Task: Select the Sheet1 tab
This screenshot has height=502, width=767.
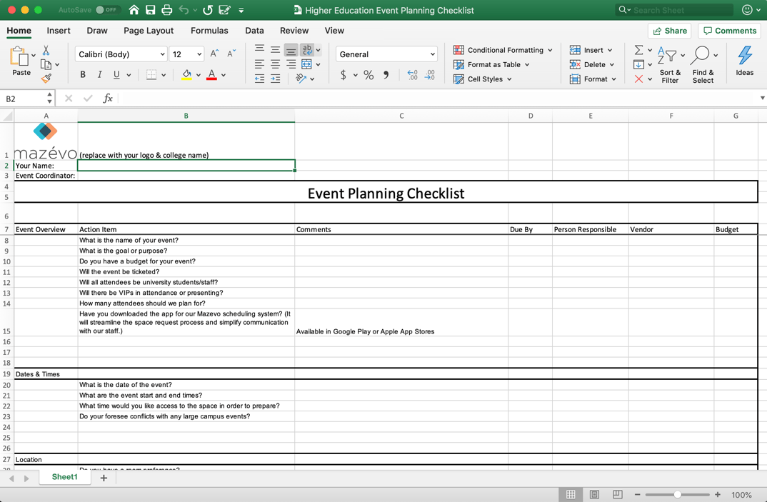Action: [x=64, y=476]
